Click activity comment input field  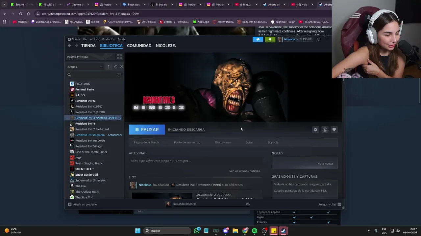pos(196,161)
